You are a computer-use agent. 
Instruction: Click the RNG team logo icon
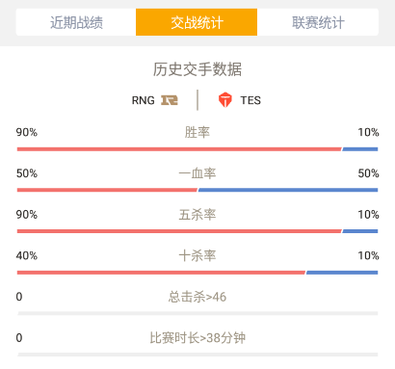click(x=170, y=100)
